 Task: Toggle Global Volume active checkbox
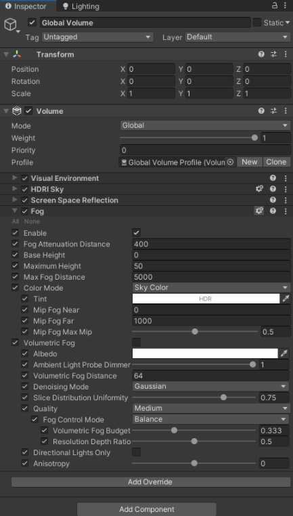tap(32, 22)
